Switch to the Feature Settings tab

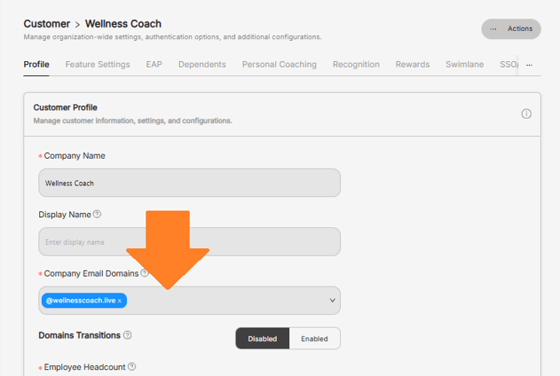pyautogui.click(x=98, y=64)
